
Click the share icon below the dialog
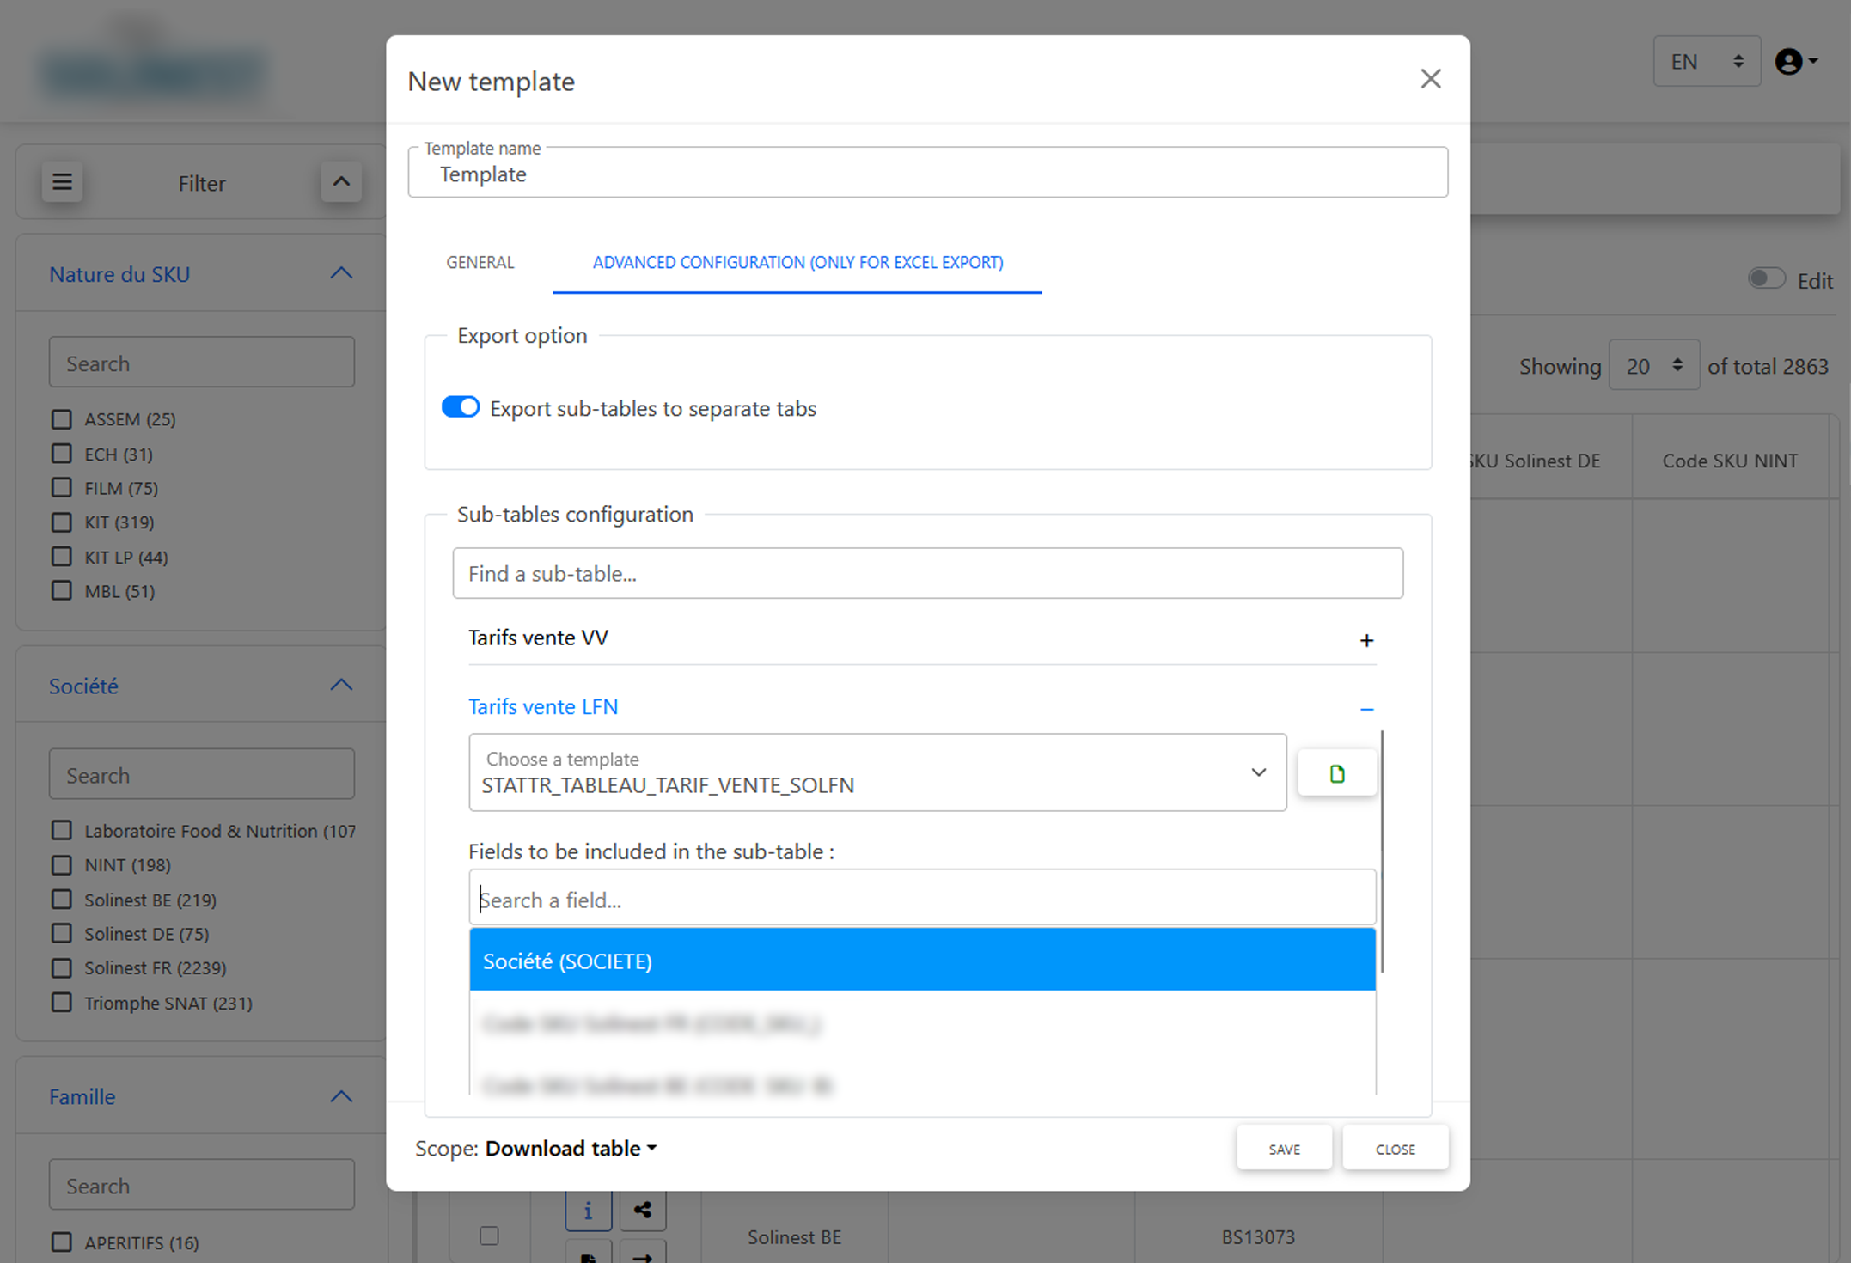click(642, 1210)
